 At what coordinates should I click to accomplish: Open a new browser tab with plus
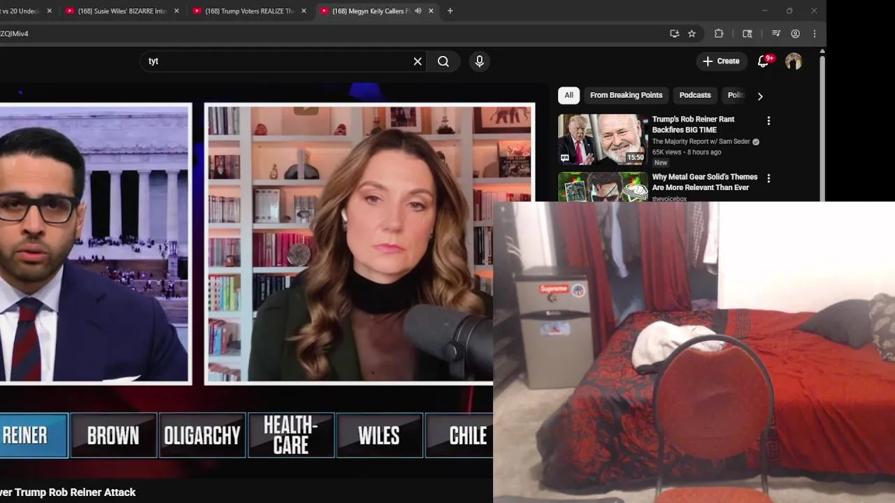pos(450,11)
